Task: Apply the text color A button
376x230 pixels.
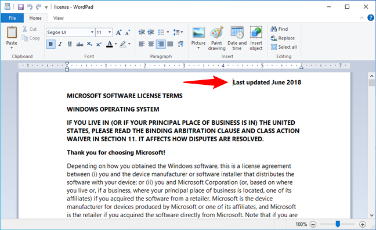Action: tap(110, 44)
